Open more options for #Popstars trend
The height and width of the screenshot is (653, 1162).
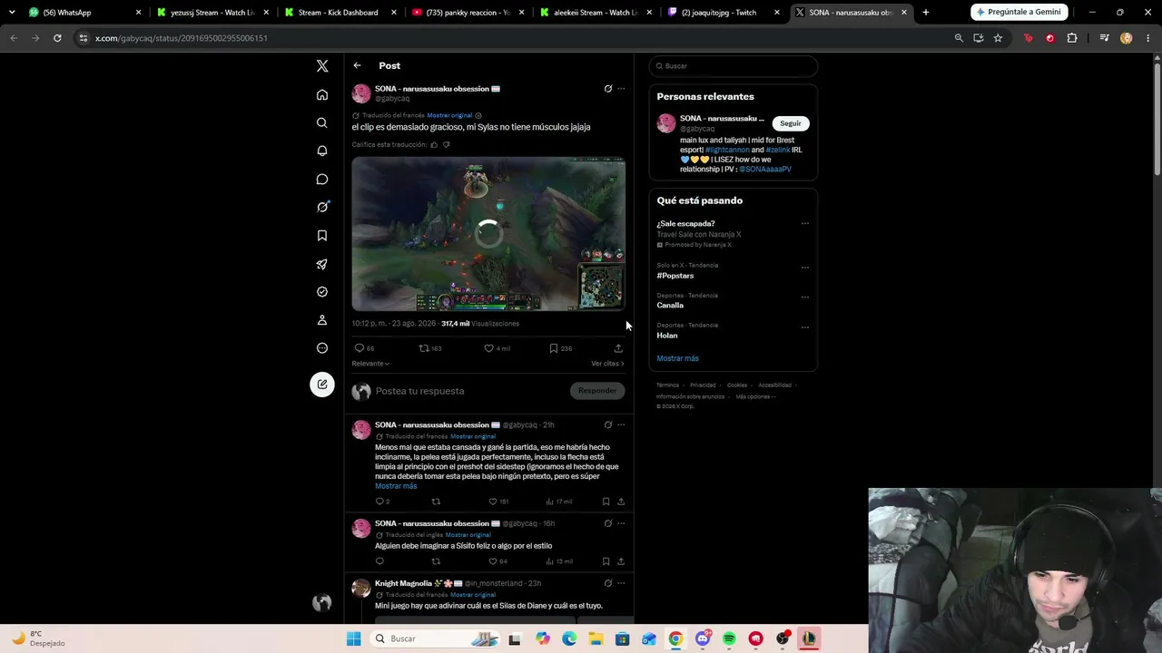click(804, 268)
